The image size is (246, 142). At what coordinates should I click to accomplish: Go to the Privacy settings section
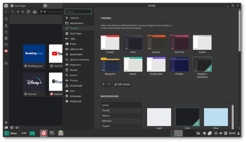[x=74, y=80]
